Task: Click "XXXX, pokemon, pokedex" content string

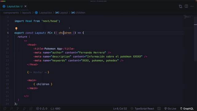Action: point(100,60)
